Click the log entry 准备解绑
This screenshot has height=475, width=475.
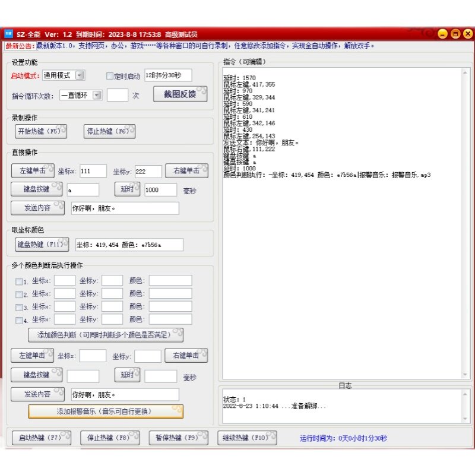tap(274, 406)
